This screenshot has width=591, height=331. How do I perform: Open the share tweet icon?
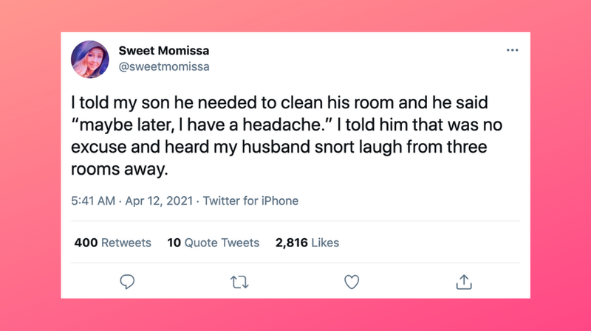pos(463,282)
